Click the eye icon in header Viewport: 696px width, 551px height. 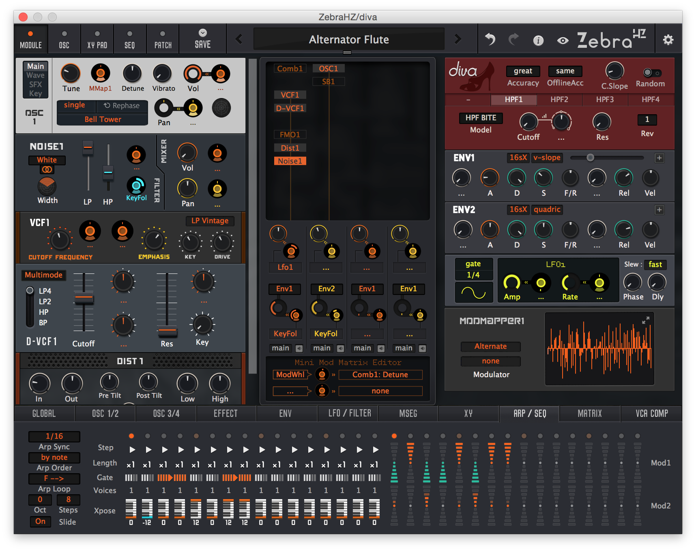pyautogui.click(x=563, y=41)
